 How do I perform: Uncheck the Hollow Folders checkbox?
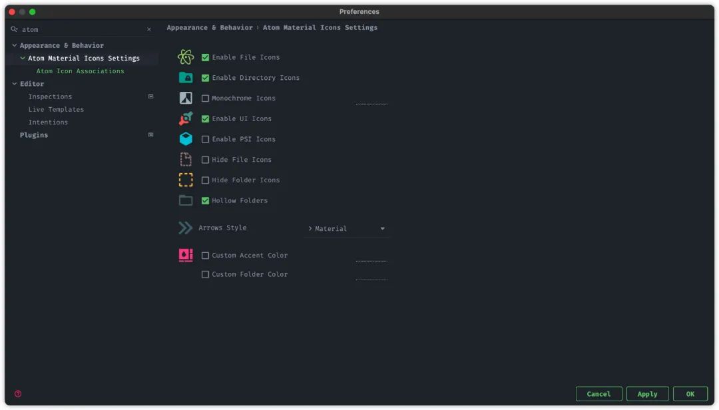click(x=205, y=200)
